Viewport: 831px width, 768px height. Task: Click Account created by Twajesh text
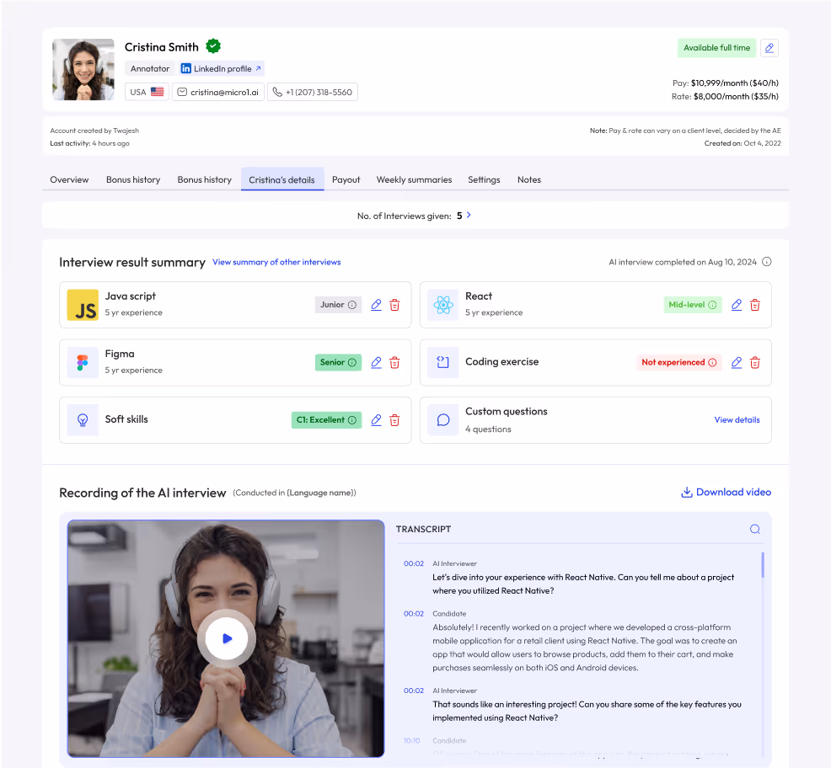pos(94,131)
